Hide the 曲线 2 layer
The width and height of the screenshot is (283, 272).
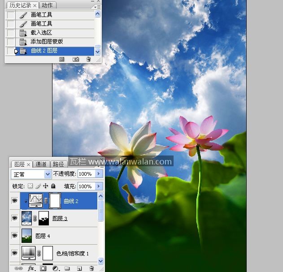pos(14,201)
